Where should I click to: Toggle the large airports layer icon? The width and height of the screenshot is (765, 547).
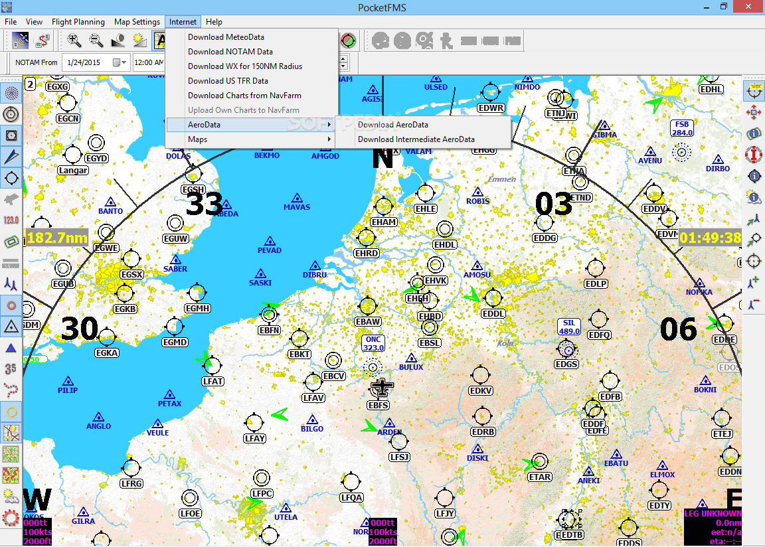pos(11,114)
